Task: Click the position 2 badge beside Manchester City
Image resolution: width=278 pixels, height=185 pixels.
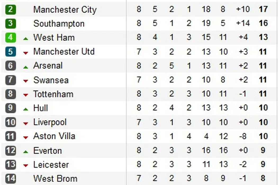Action: [x=10, y=10]
